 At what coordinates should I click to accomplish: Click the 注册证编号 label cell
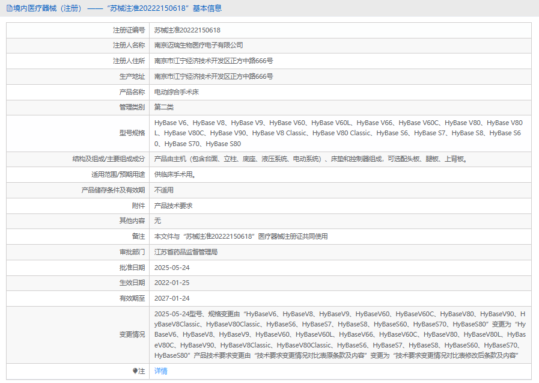[129, 30]
